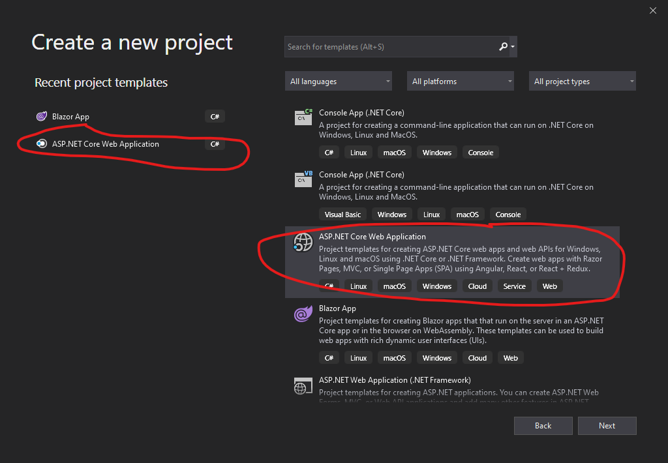
Task: Select the Blazor App template title in the list
Action: point(337,308)
